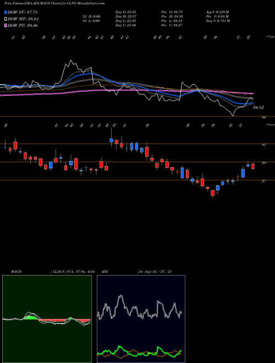Select the 'Day V' day volume value
Image resolution: width=275 pixels, height=363 pixels.
tap(218, 21)
